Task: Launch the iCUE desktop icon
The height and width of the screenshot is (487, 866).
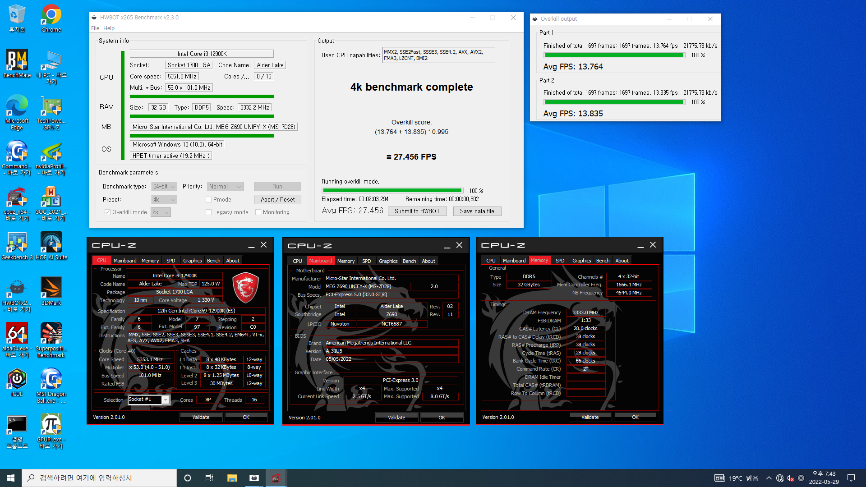Action: tap(17, 382)
